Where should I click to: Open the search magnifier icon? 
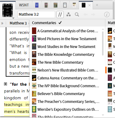(77, 14)
